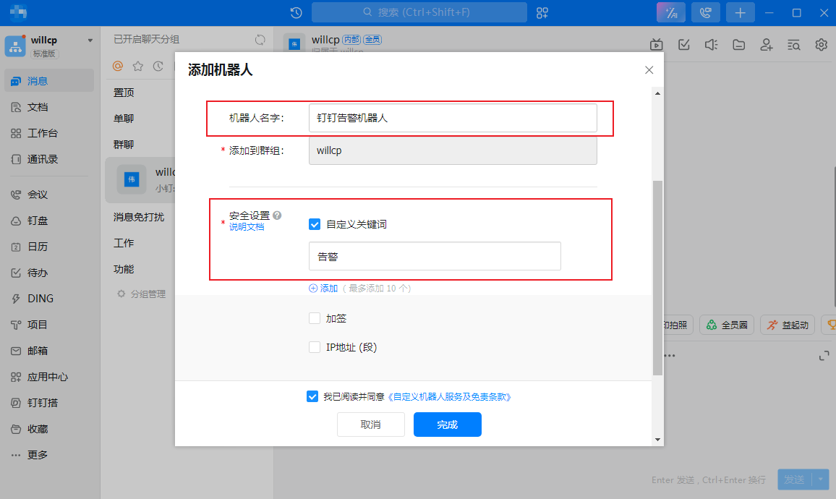Filter by @ mentions icon
Viewport: 836px width, 499px height.
coord(118,66)
